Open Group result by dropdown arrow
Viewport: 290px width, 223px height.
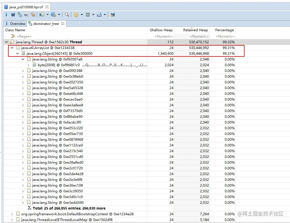tap(82, 15)
